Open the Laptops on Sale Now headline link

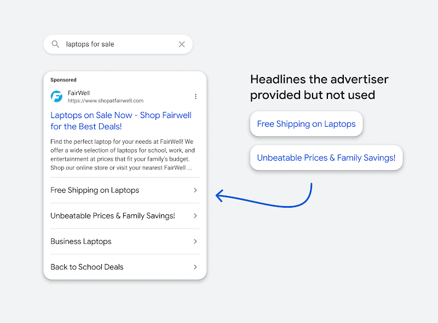coord(121,121)
